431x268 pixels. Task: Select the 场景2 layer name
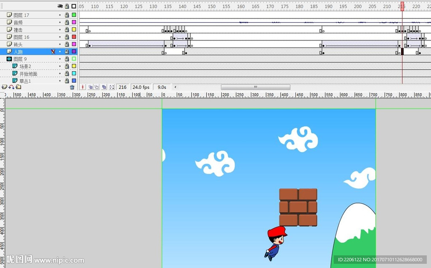25,66
